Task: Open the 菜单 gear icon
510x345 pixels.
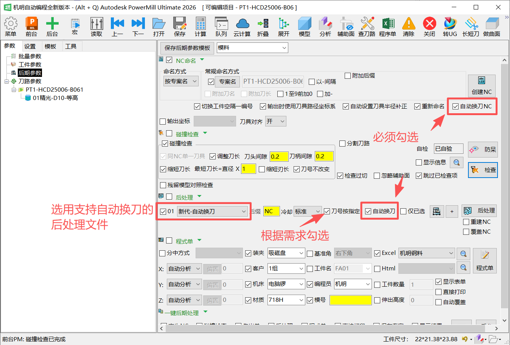Action: pyautogui.click(x=11, y=27)
